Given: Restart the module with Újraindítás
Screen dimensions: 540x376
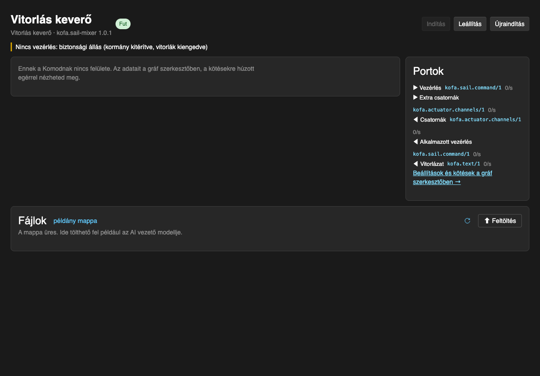Looking at the screenshot, I should click(509, 24).
